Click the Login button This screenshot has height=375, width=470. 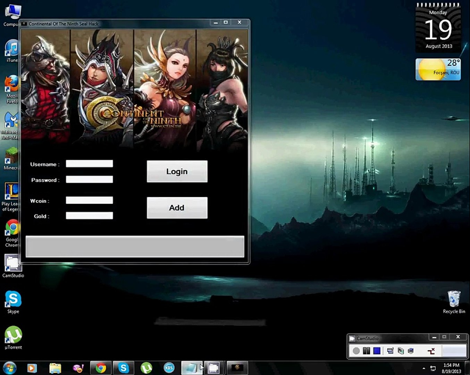coord(177,171)
